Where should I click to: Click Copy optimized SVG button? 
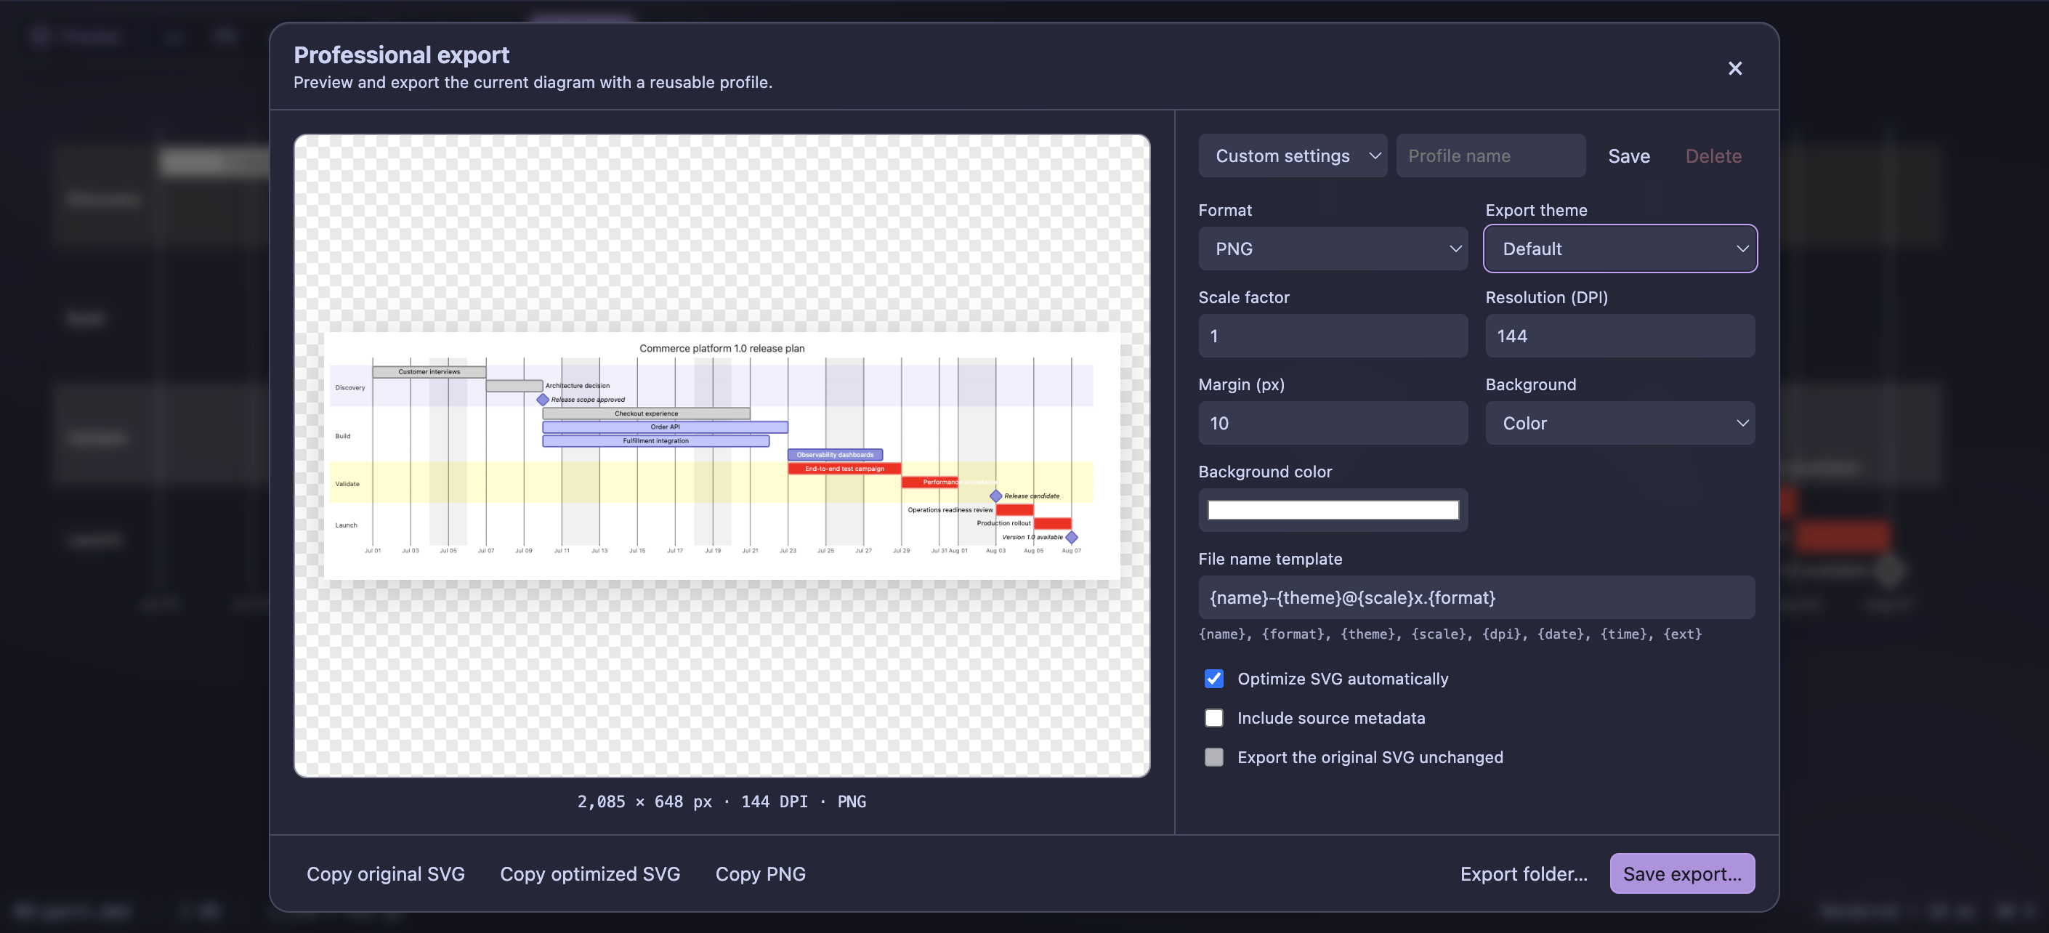(x=590, y=874)
